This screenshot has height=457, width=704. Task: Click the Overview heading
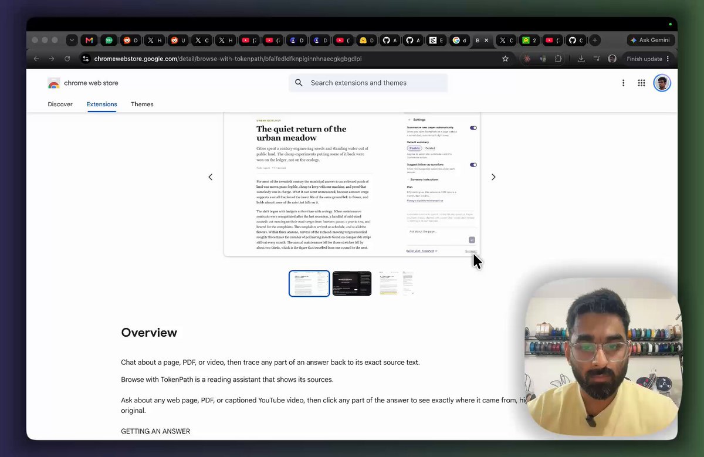[x=149, y=333]
